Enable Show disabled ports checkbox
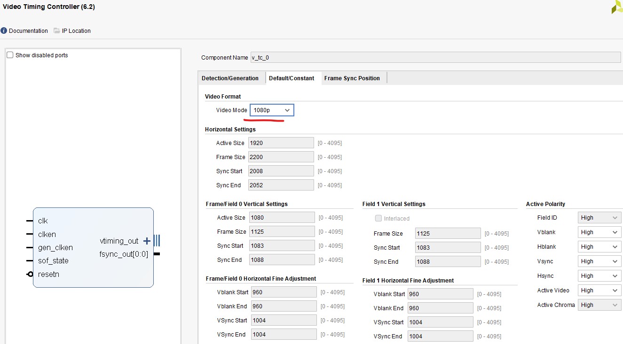623x344 pixels. (10, 55)
